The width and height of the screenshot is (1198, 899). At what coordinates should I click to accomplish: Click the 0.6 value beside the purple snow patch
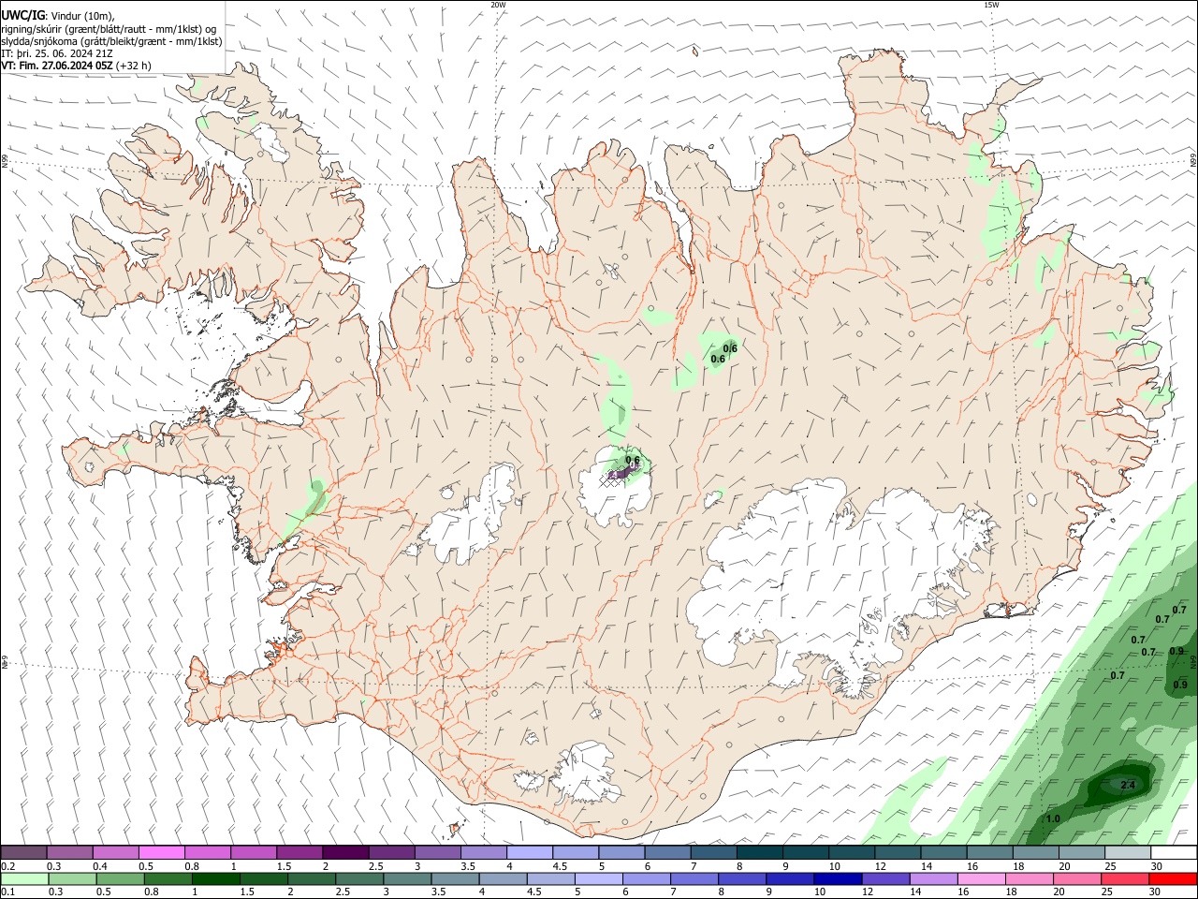point(633,460)
